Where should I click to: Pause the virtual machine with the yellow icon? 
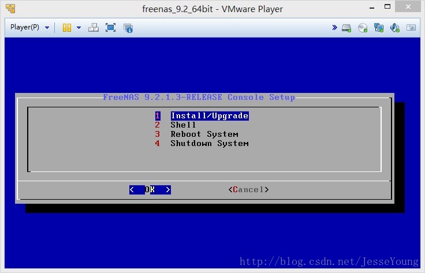tap(67, 28)
